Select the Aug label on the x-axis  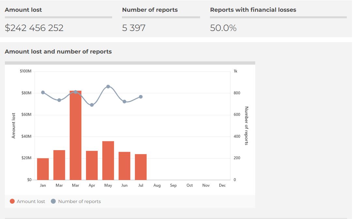click(157, 185)
